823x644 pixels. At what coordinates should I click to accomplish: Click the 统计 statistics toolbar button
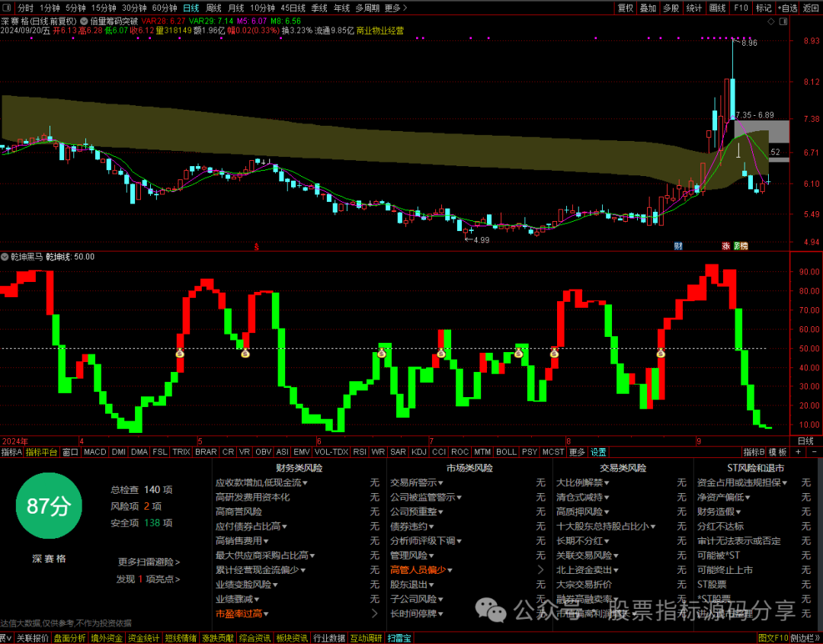click(x=694, y=8)
